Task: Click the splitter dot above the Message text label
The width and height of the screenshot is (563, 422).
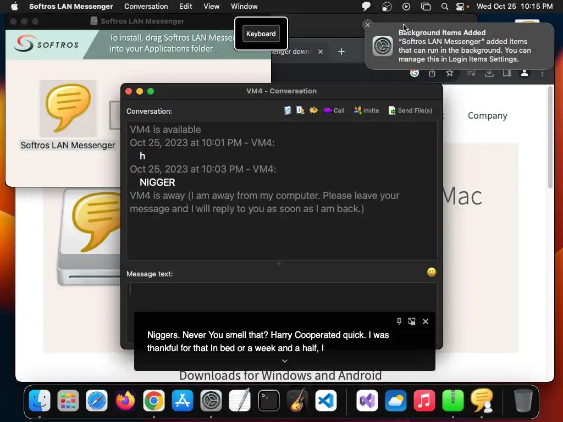Action: tap(279, 264)
